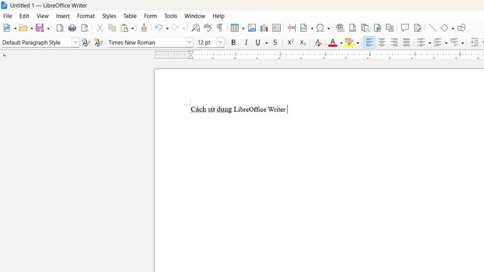Toggle Subscript formatting
This screenshot has height=272, width=484.
tap(303, 42)
